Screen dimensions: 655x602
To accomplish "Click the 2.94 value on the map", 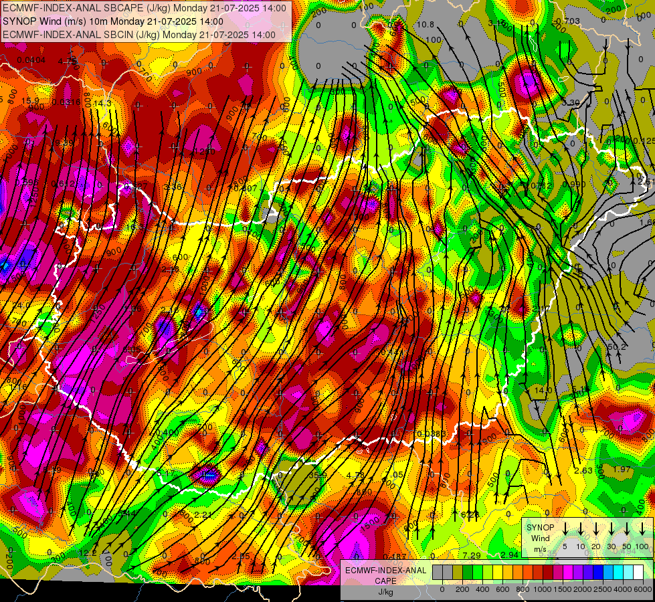I will tap(509, 555).
